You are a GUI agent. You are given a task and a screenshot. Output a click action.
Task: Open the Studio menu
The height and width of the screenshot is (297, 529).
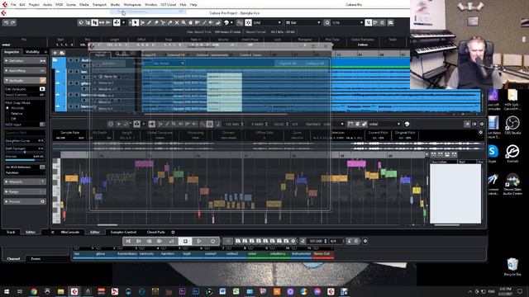point(115,5)
